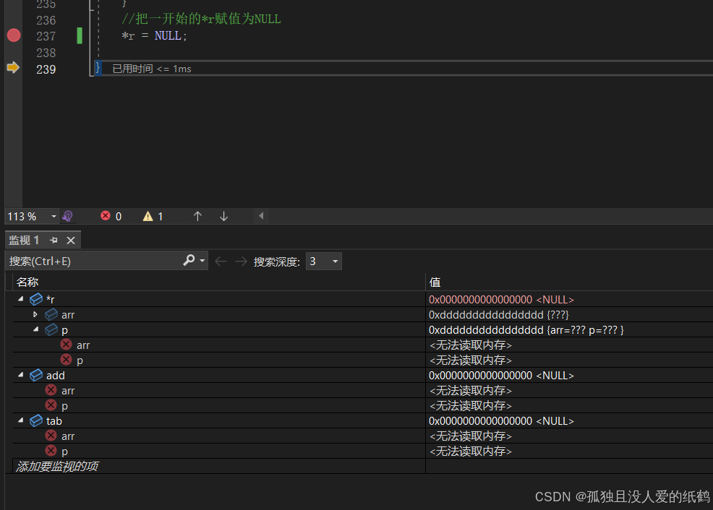Select the 监视 1 tab
The width and height of the screenshot is (713, 510).
tap(24, 240)
